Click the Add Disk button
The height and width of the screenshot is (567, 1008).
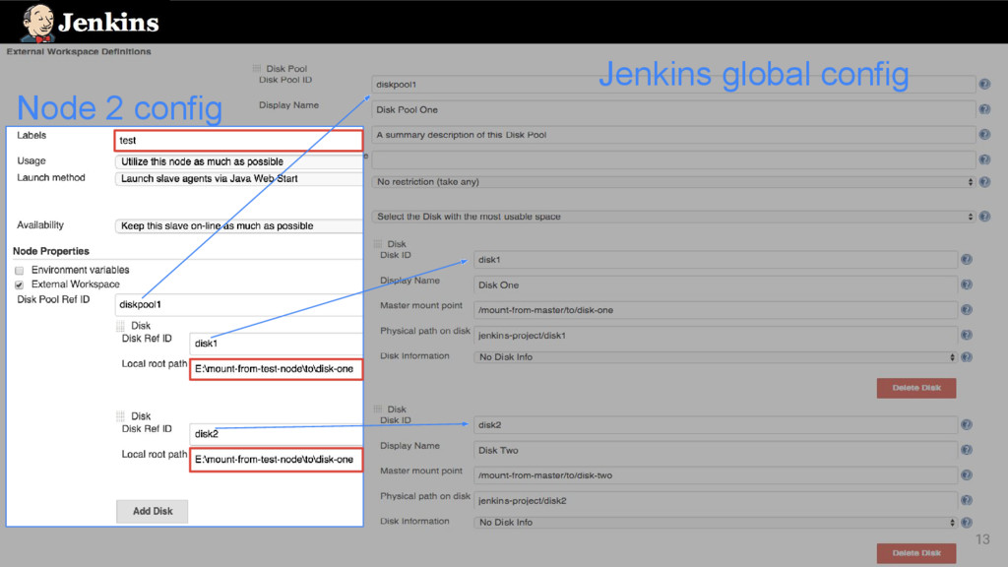pyautogui.click(x=153, y=511)
